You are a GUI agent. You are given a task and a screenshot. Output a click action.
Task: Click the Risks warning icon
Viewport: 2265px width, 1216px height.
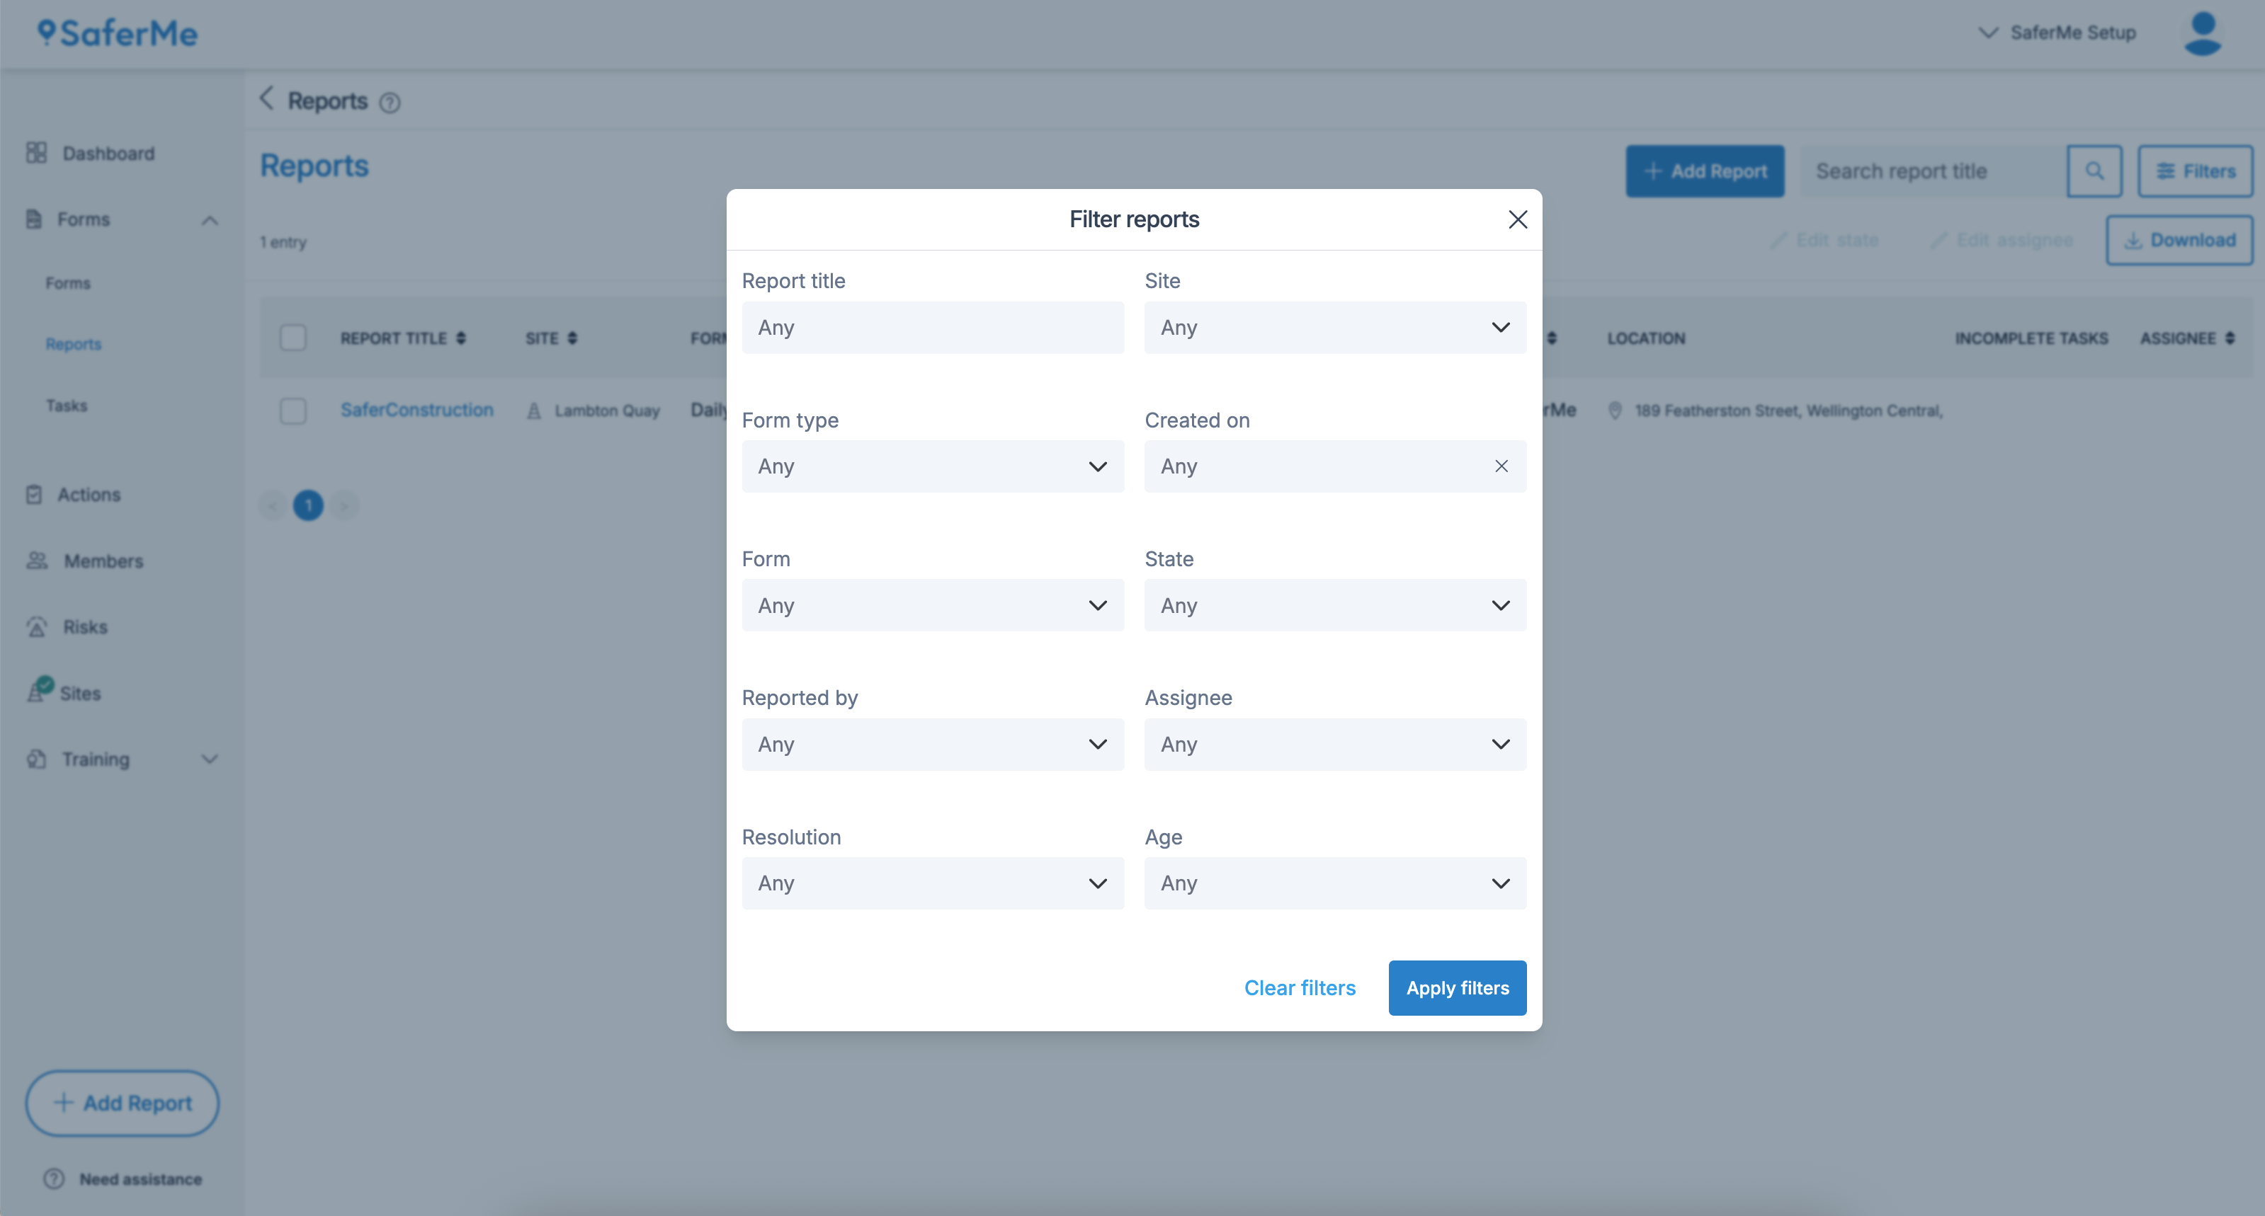click(36, 626)
